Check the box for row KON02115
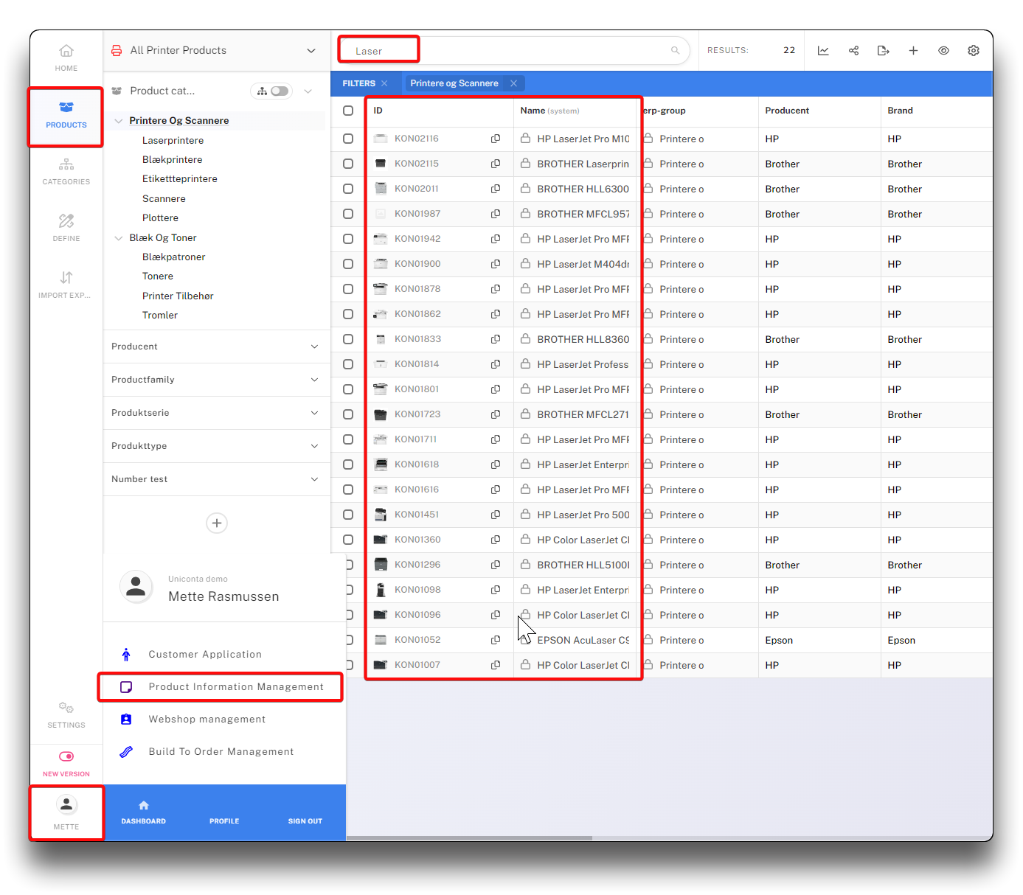The width and height of the screenshot is (1023, 895). [x=348, y=164]
